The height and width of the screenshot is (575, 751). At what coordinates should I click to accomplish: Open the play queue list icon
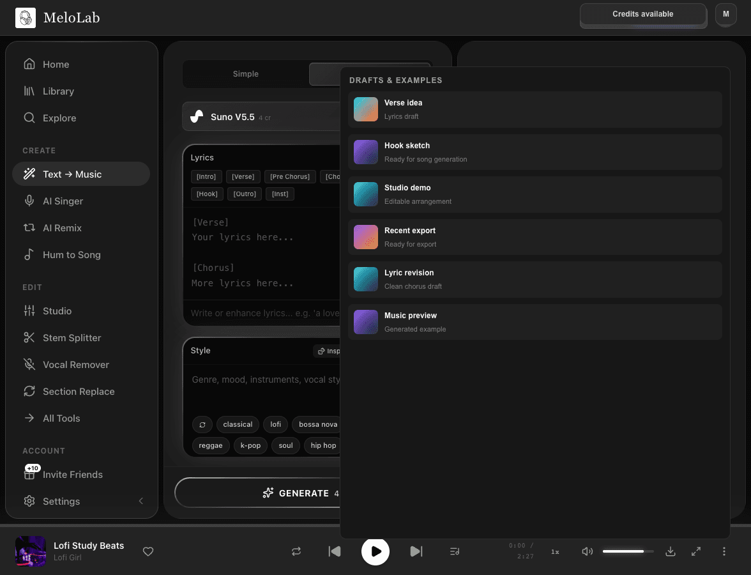coord(455,551)
